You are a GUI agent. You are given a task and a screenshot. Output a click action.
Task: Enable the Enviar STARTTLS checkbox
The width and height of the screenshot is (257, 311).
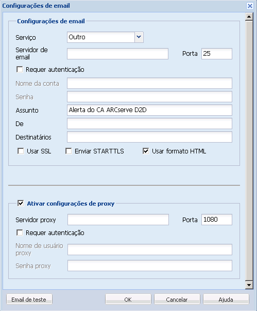[x=68, y=151]
